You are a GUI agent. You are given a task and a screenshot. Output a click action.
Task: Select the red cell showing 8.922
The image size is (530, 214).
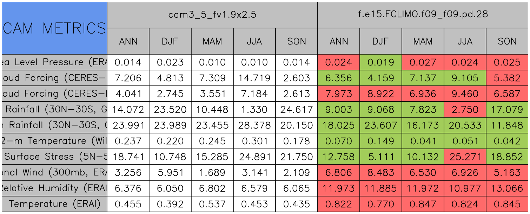[380, 94]
